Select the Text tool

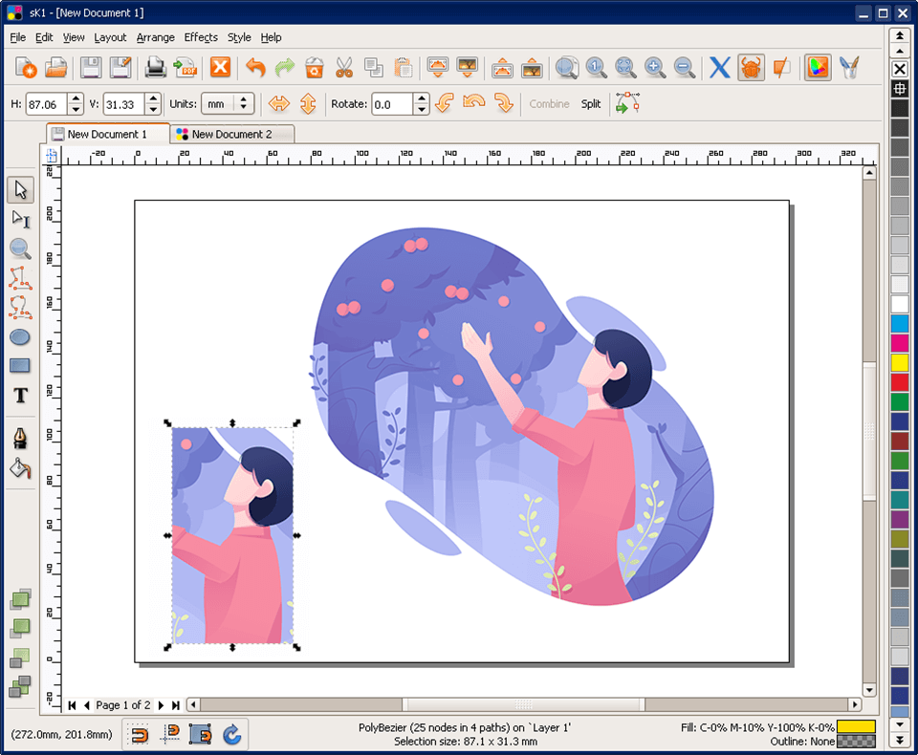click(x=20, y=396)
